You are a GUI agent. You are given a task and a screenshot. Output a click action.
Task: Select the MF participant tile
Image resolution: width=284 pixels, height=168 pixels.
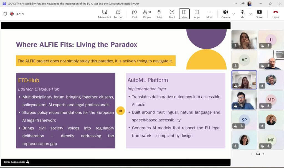tap(271, 140)
